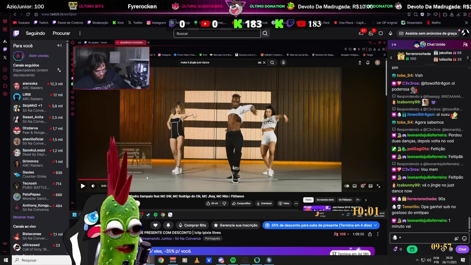Click the Kick bookmark in the bookmarks bar

118,23
